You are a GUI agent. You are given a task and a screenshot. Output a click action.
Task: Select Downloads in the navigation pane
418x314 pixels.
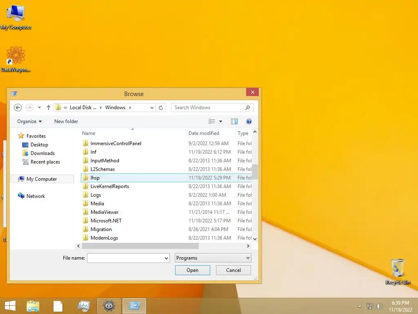coord(39,153)
